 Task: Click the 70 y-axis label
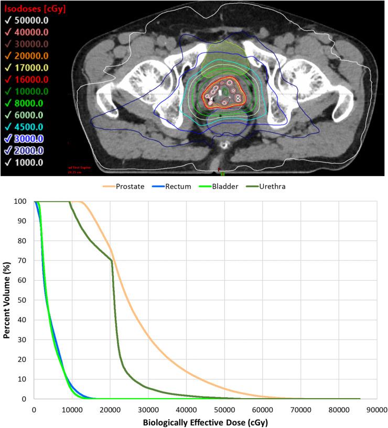(22, 261)
